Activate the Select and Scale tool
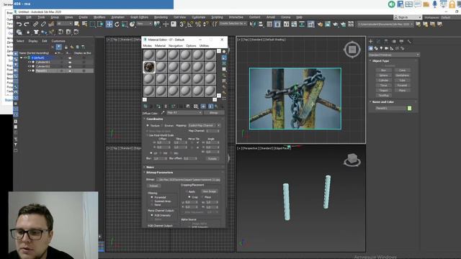The image size is (461, 259). coord(125,24)
